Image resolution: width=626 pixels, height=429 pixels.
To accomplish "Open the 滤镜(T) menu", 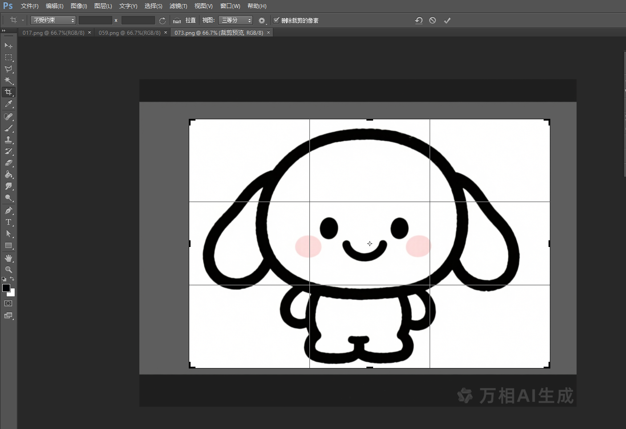I will (x=179, y=6).
